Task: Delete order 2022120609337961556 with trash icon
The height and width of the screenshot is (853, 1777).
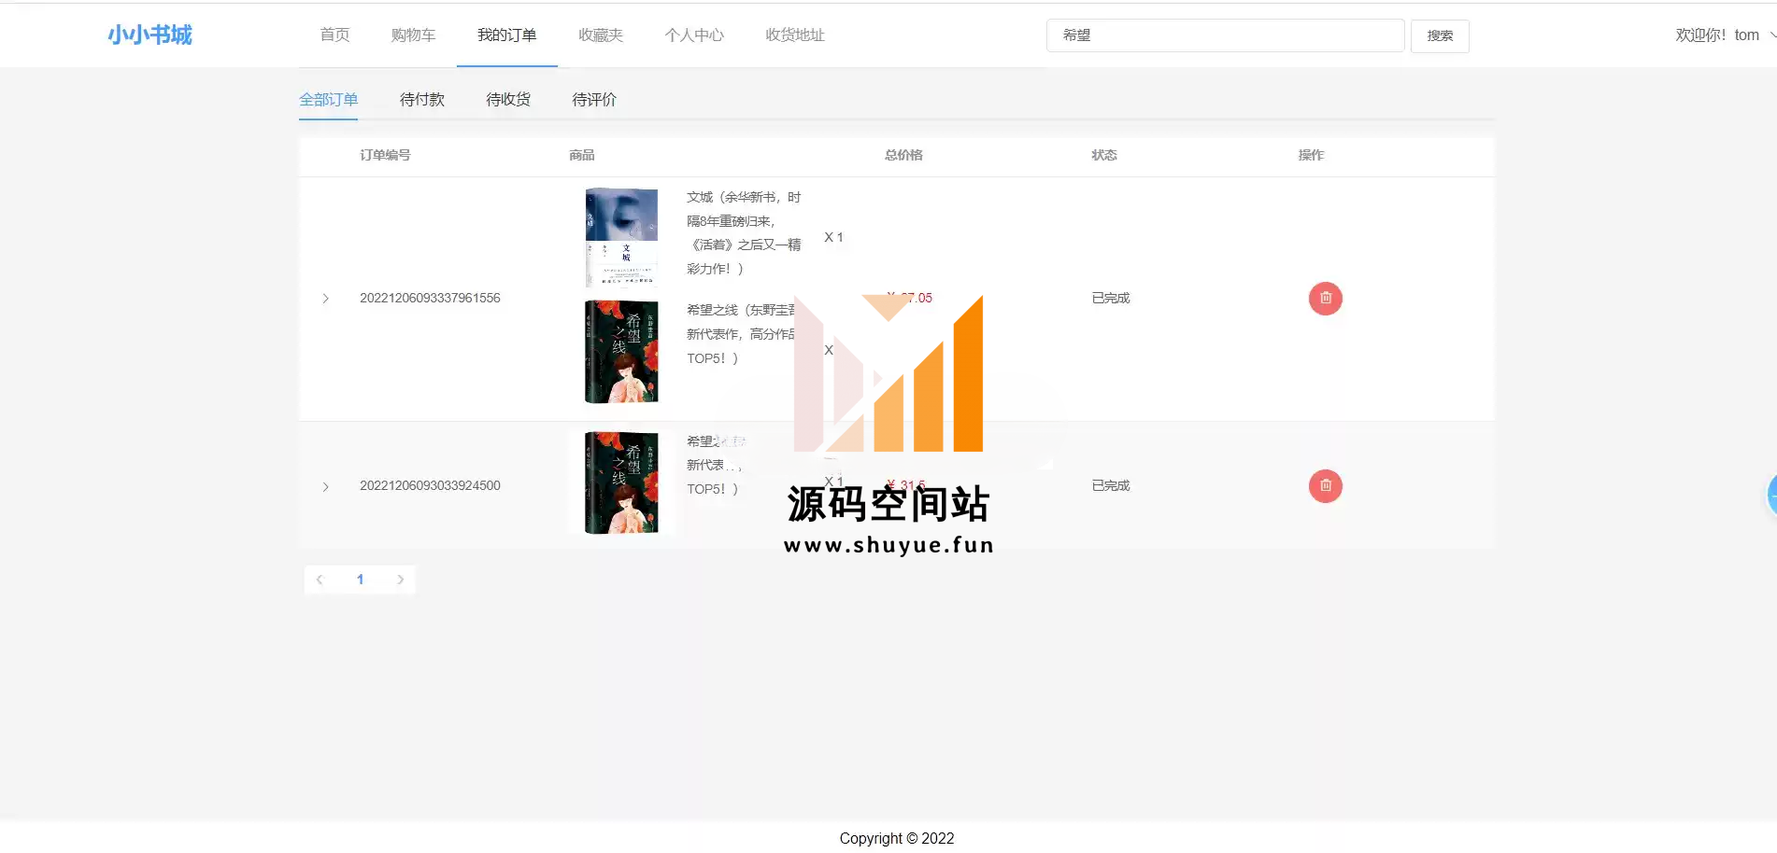Action: 1325,299
